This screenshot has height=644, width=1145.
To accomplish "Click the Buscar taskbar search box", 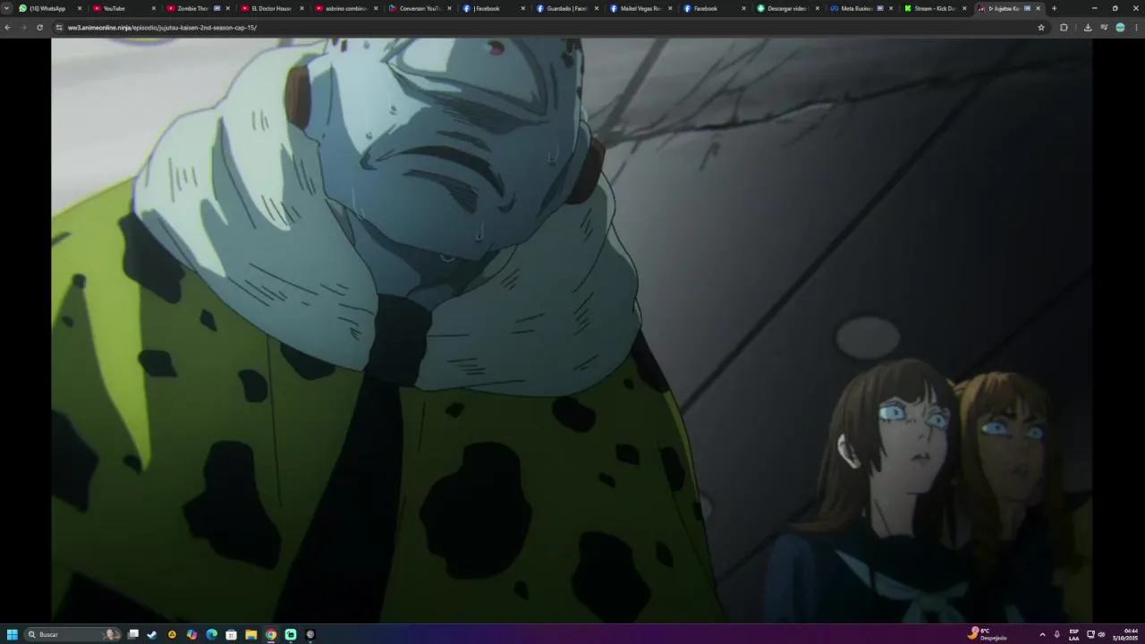I will point(73,634).
